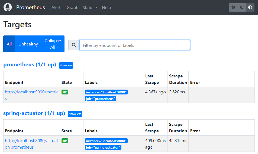The width and height of the screenshot is (258, 154).
Task: Collapse spring-actuator group with show less
Action: tap(75, 114)
